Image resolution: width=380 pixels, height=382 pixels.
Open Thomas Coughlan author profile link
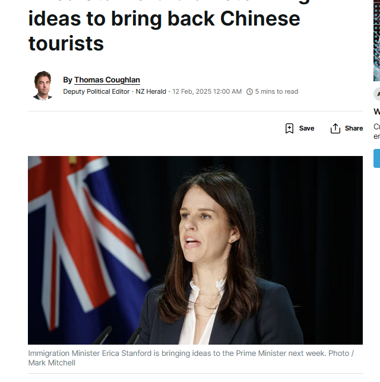click(x=107, y=80)
